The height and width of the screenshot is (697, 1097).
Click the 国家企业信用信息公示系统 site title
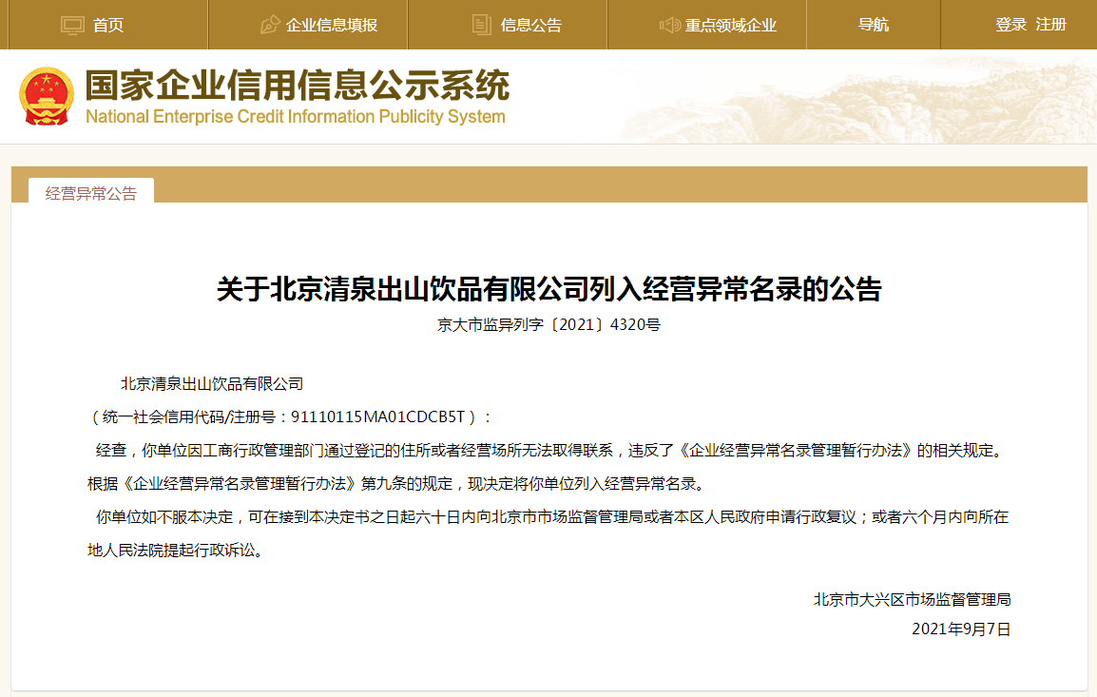297,86
